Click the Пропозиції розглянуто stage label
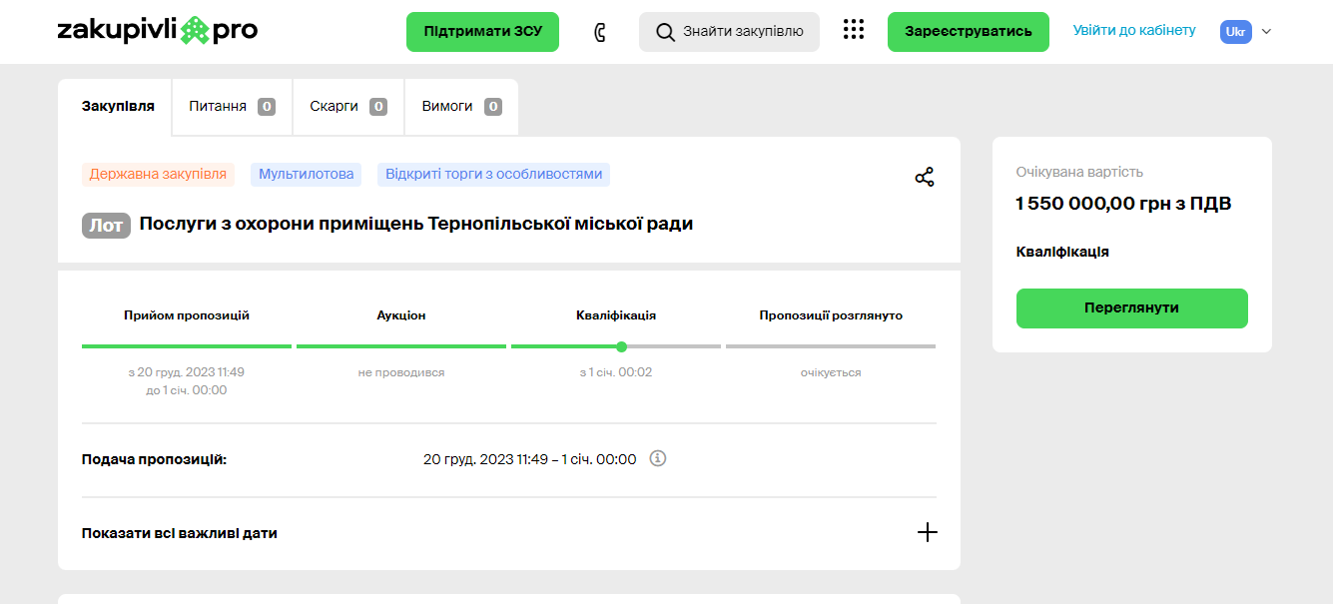This screenshot has height=604, width=1333. point(831,315)
